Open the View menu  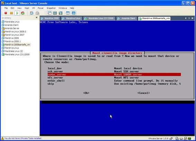[x=19, y=8]
